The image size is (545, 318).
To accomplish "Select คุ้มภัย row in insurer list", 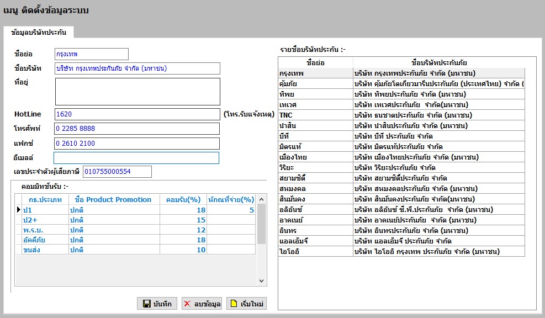I will 401,84.
